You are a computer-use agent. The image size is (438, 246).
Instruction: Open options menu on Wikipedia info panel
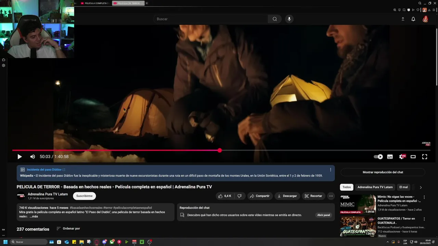(331, 169)
